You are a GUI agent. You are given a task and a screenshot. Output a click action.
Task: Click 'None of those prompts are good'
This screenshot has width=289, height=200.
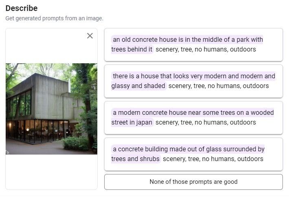pyautogui.click(x=193, y=182)
